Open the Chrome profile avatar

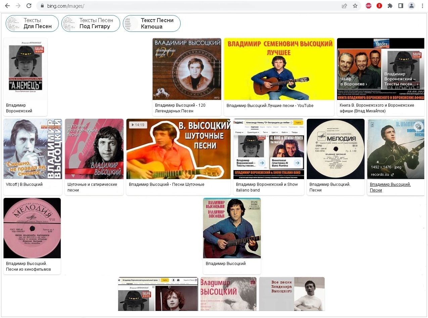[412, 6]
